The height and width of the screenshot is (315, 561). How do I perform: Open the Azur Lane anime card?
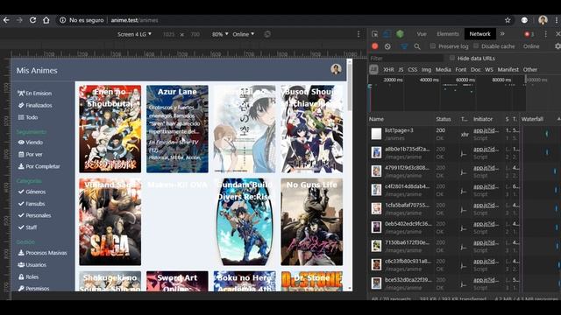coord(177,129)
